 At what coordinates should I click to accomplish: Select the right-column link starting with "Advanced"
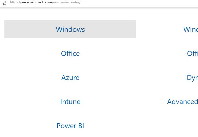183,102
